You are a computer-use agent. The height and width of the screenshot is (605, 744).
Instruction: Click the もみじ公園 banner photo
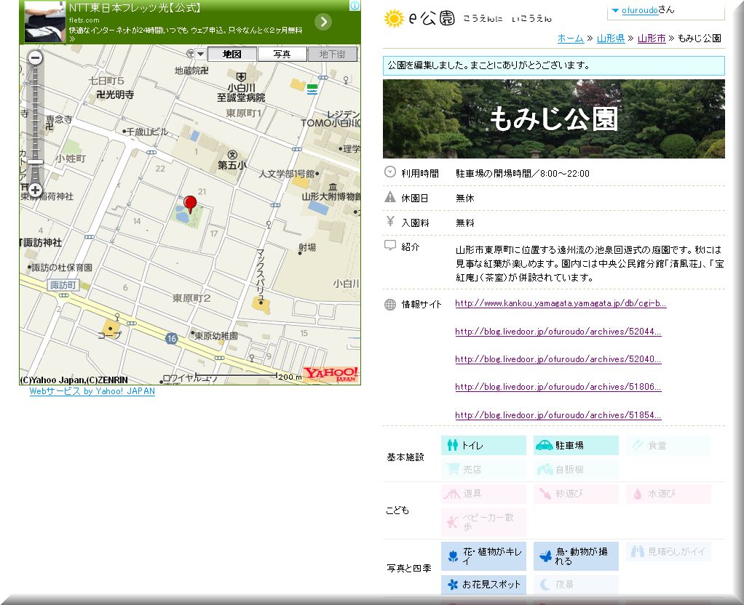pos(554,119)
